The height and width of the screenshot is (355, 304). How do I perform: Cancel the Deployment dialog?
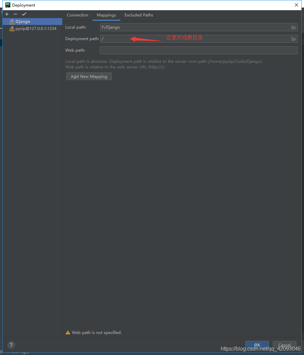point(285,345)
